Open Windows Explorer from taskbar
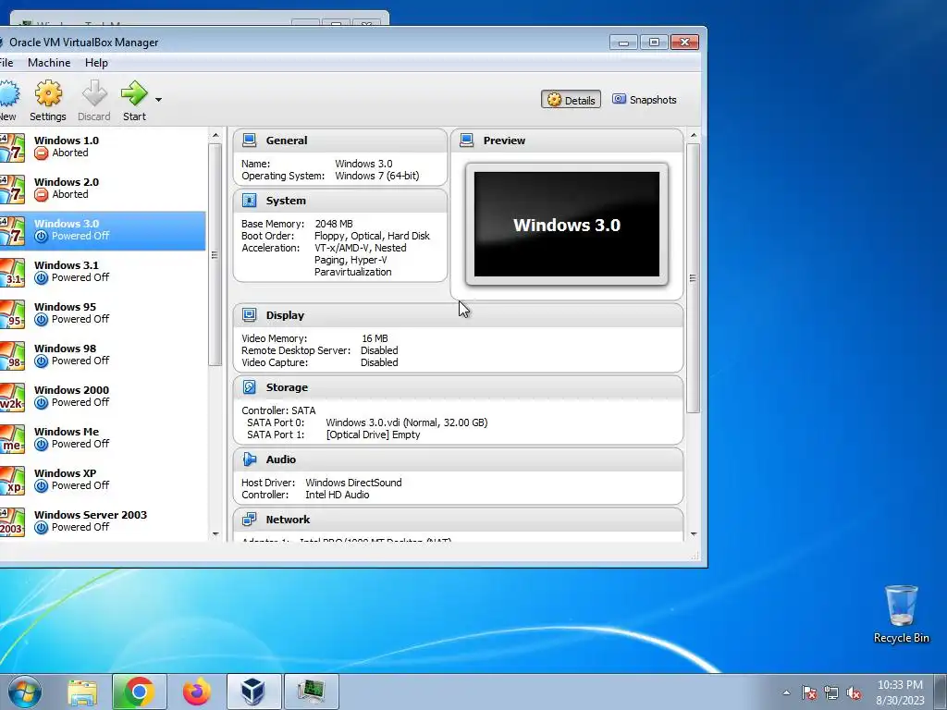 pos(82,692)
